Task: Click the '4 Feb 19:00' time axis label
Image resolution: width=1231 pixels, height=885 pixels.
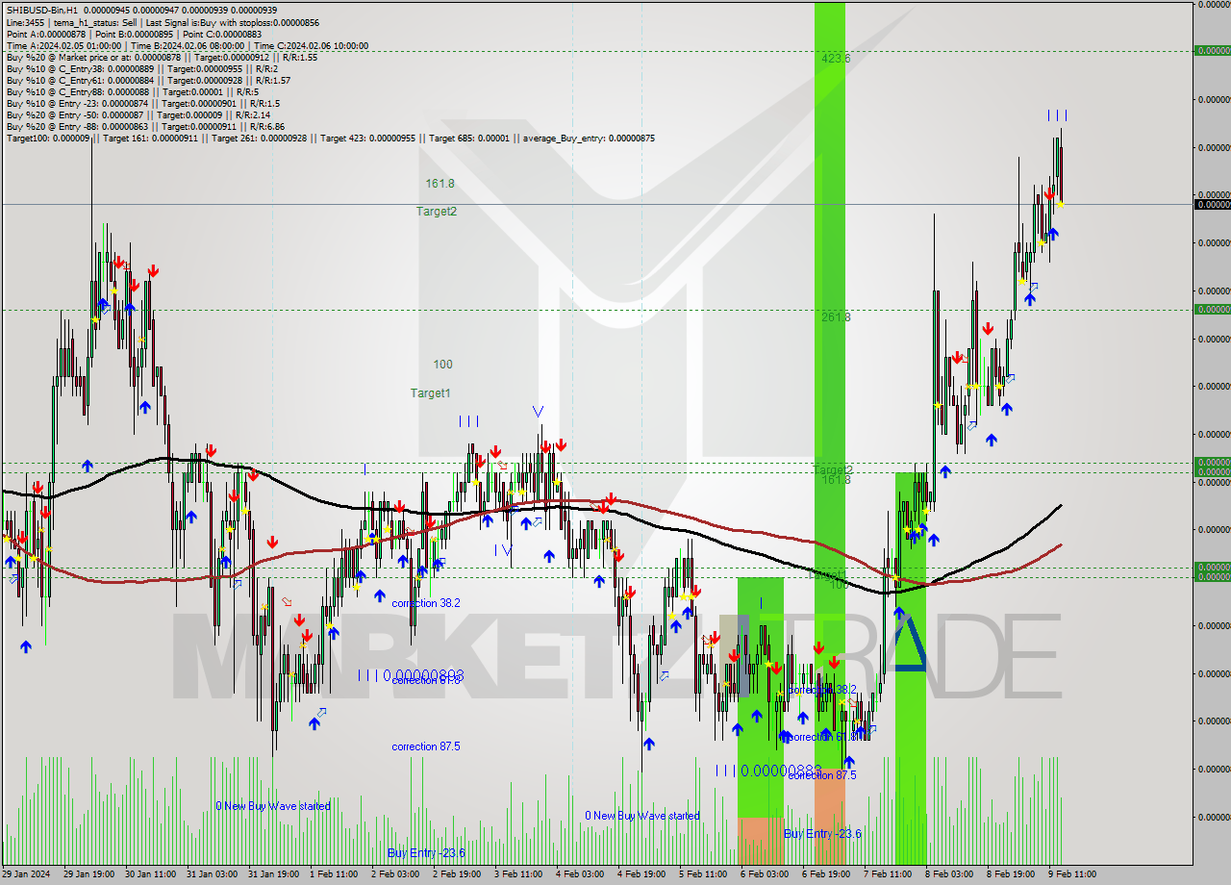Action: tap(641, 874)
